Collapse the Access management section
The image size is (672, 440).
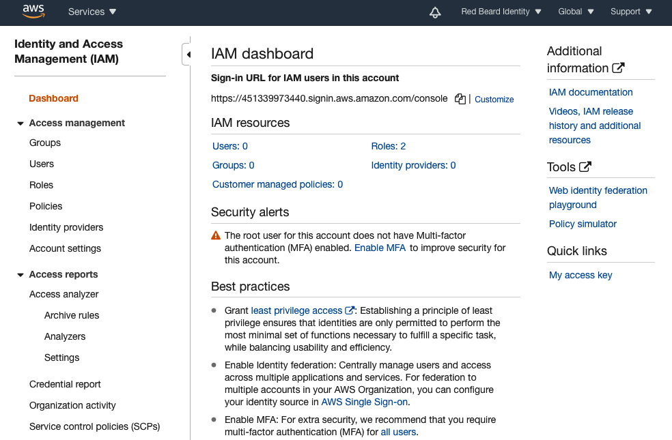pyautogui.click(x=20, y=123)
